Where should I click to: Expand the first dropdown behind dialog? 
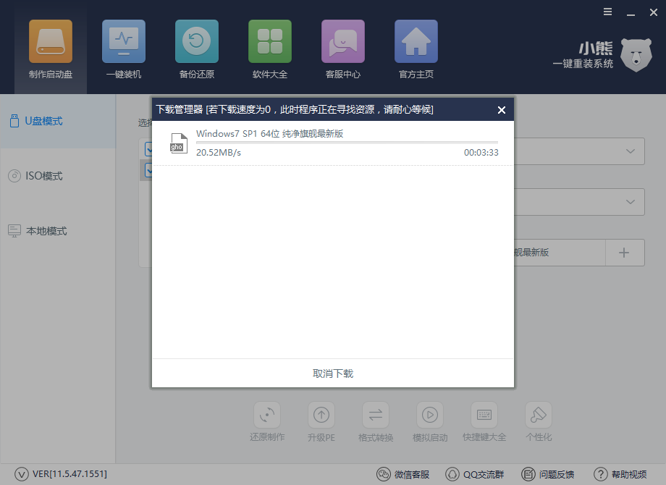631,151
